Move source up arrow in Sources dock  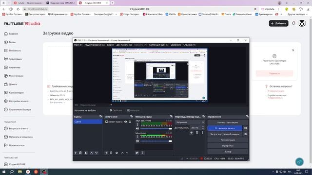tap(122, 153)
